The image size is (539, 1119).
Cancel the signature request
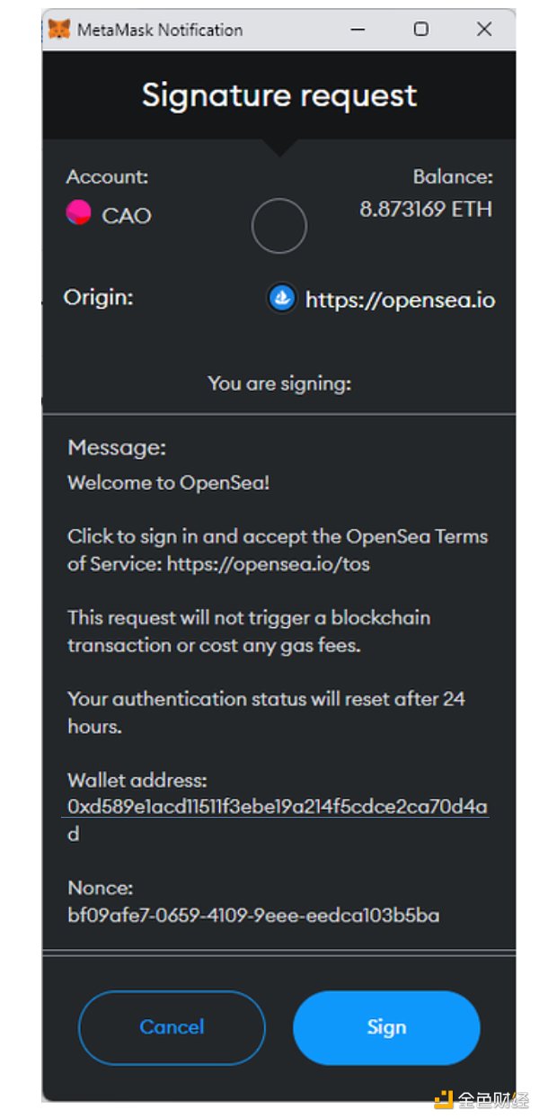click(x=172, y=1027)
